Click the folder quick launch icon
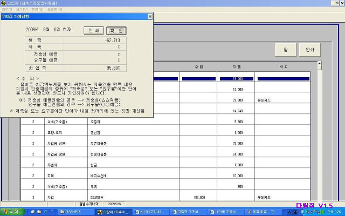The height and width of the screenshot is (216, 345). tap(39, 212)
